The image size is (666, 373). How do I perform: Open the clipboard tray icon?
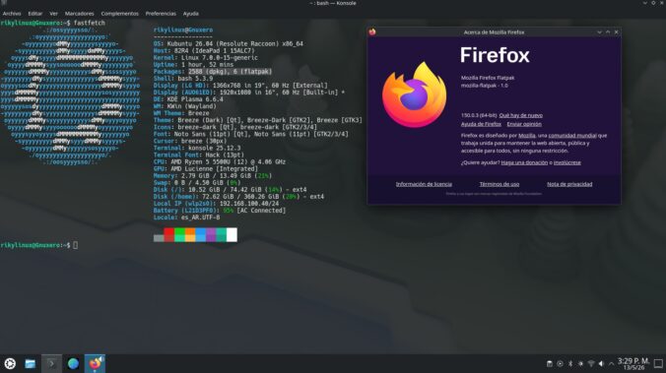(549, 364)
